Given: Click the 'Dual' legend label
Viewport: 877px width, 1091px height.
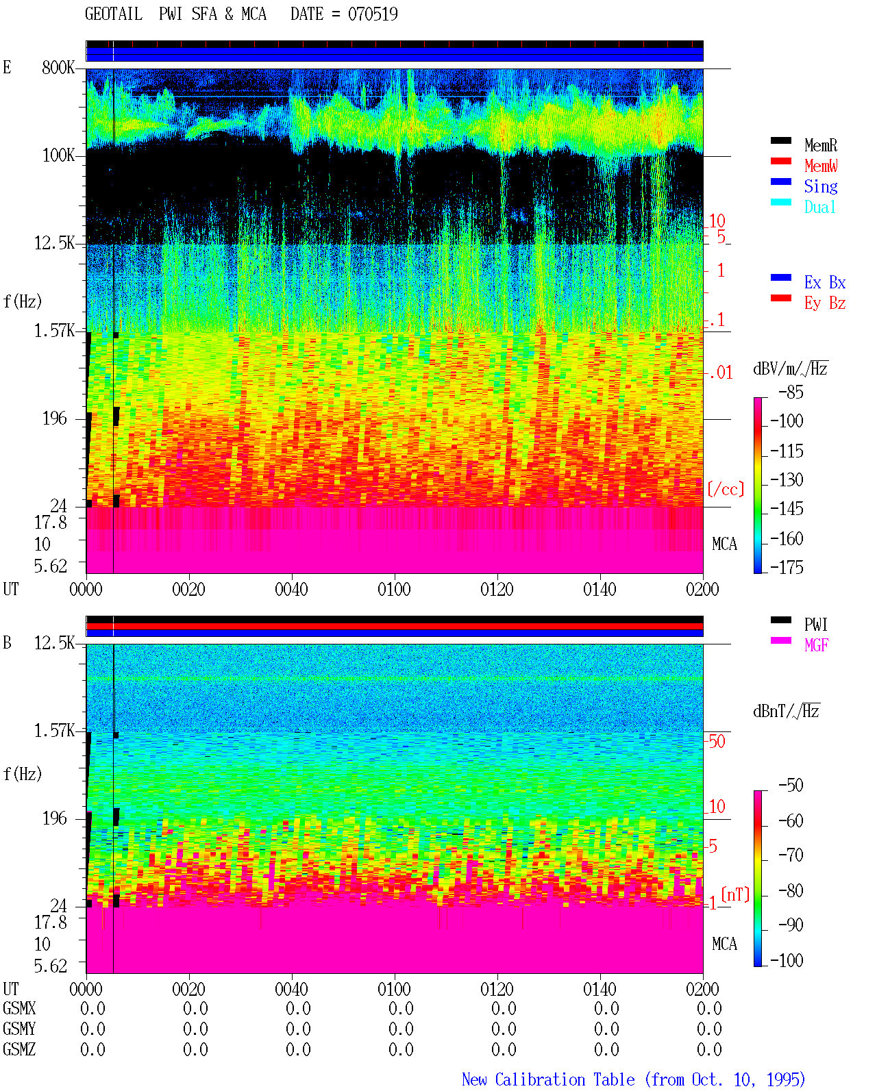Looking at the screenshot, I should (821, 207).
